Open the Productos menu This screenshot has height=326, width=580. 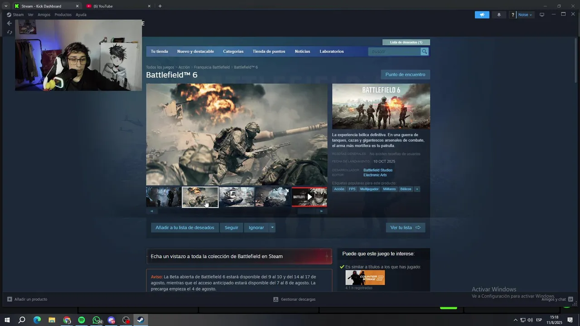point(63,14)
